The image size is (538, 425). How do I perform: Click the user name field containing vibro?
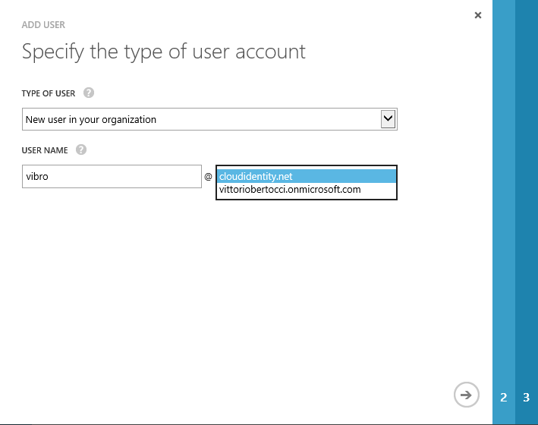click(112, 177)
